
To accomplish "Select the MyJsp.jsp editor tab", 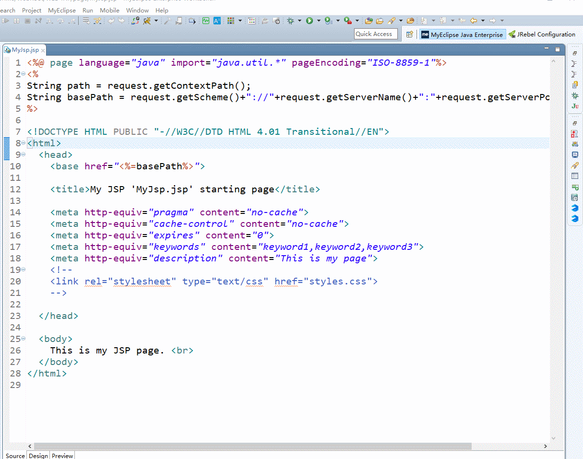I will tap(25, 50).
